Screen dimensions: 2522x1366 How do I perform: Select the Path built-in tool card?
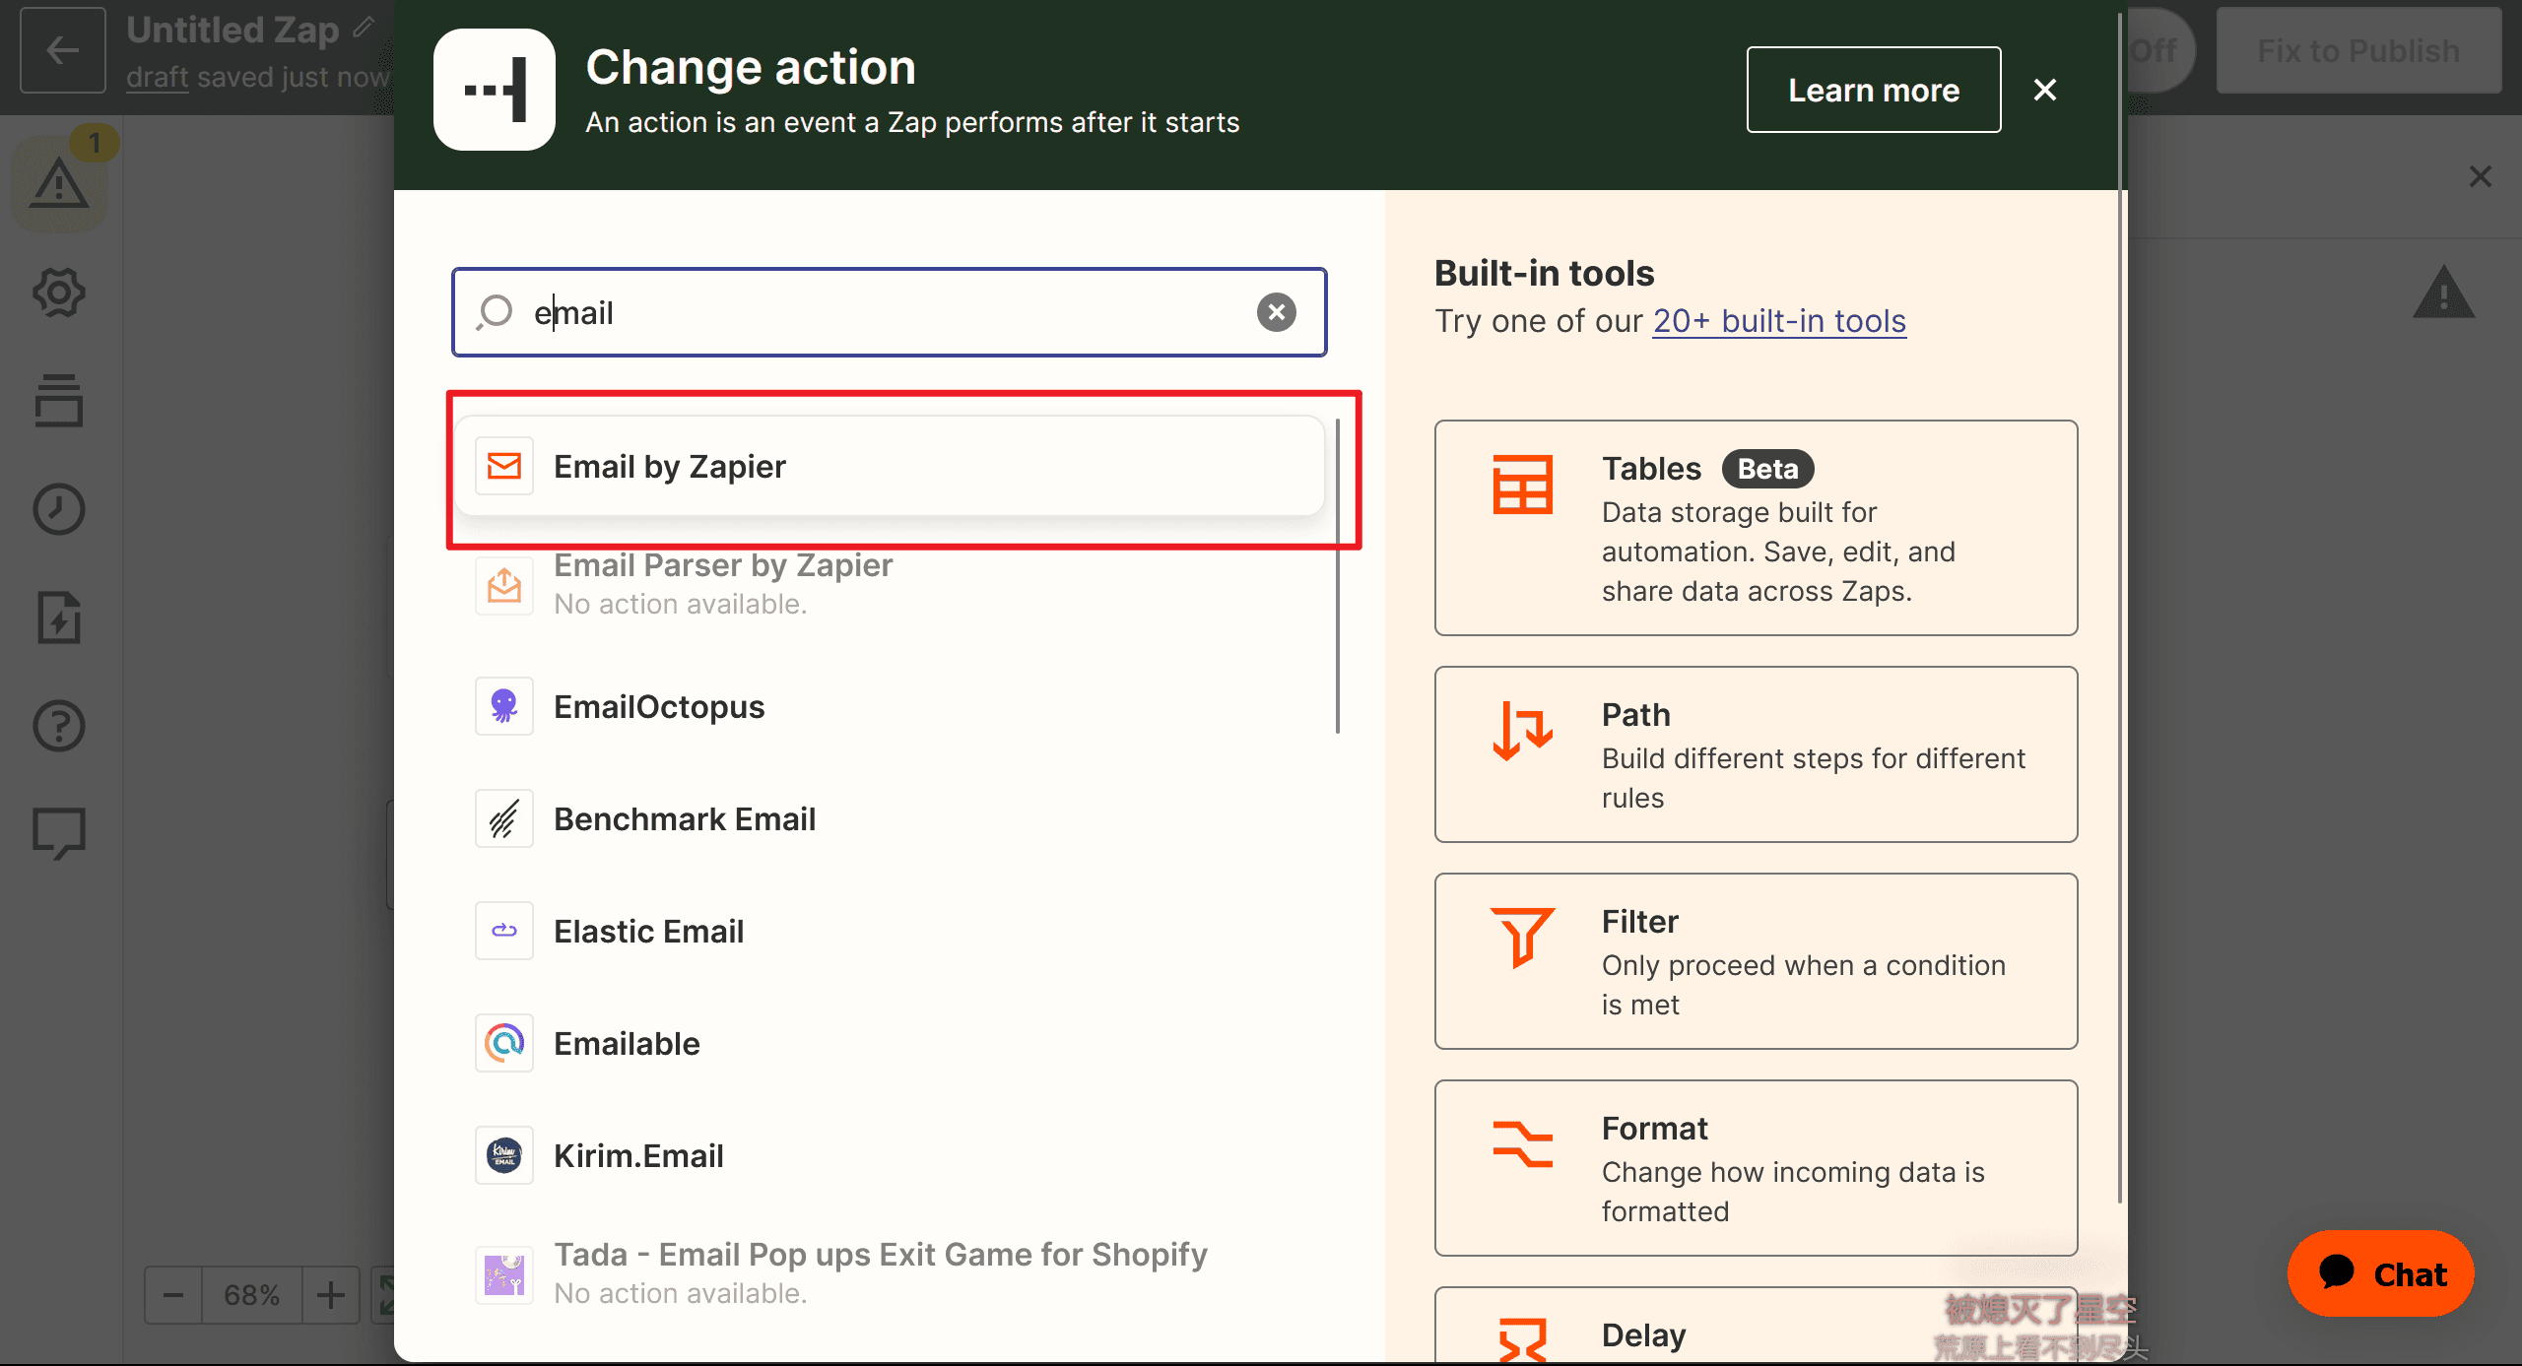pos(1756,754)
